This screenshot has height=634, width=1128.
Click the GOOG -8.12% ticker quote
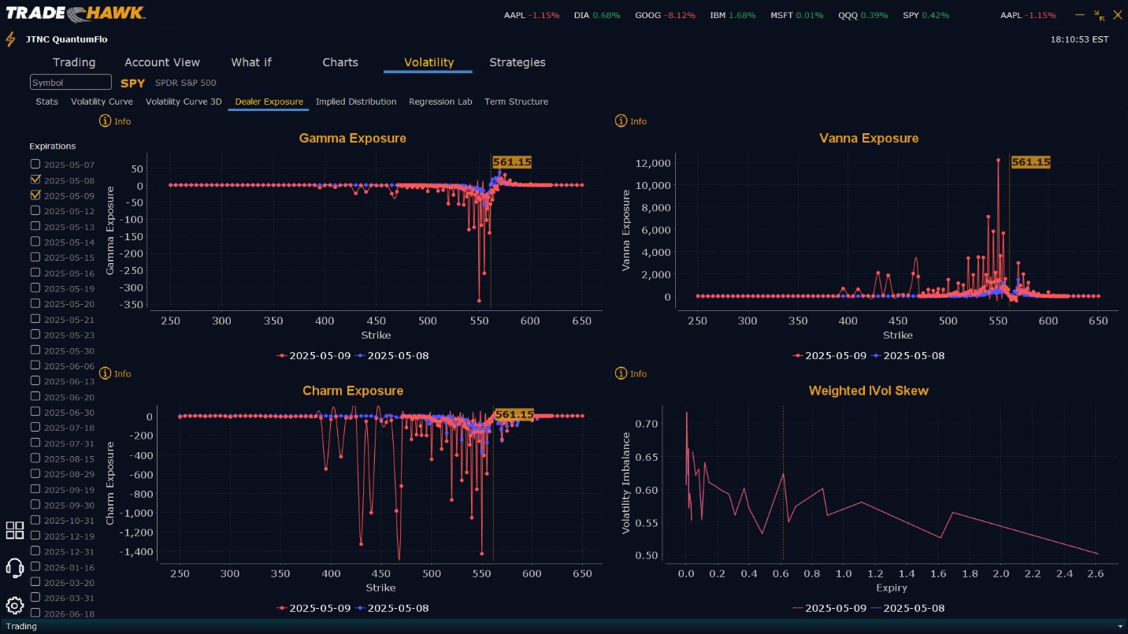tap(665, 15)
